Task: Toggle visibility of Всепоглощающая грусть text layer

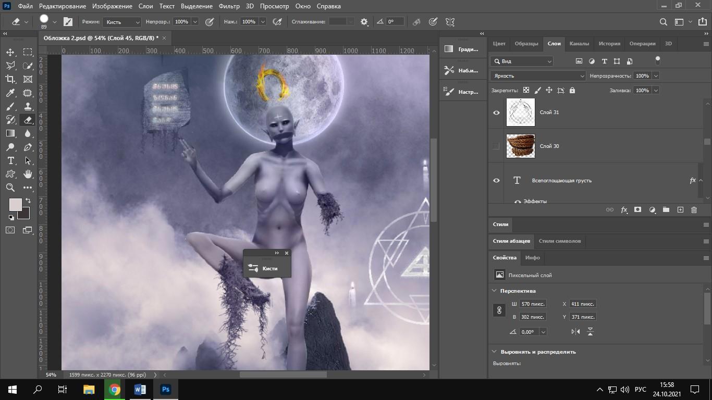Action: point(496,181)
